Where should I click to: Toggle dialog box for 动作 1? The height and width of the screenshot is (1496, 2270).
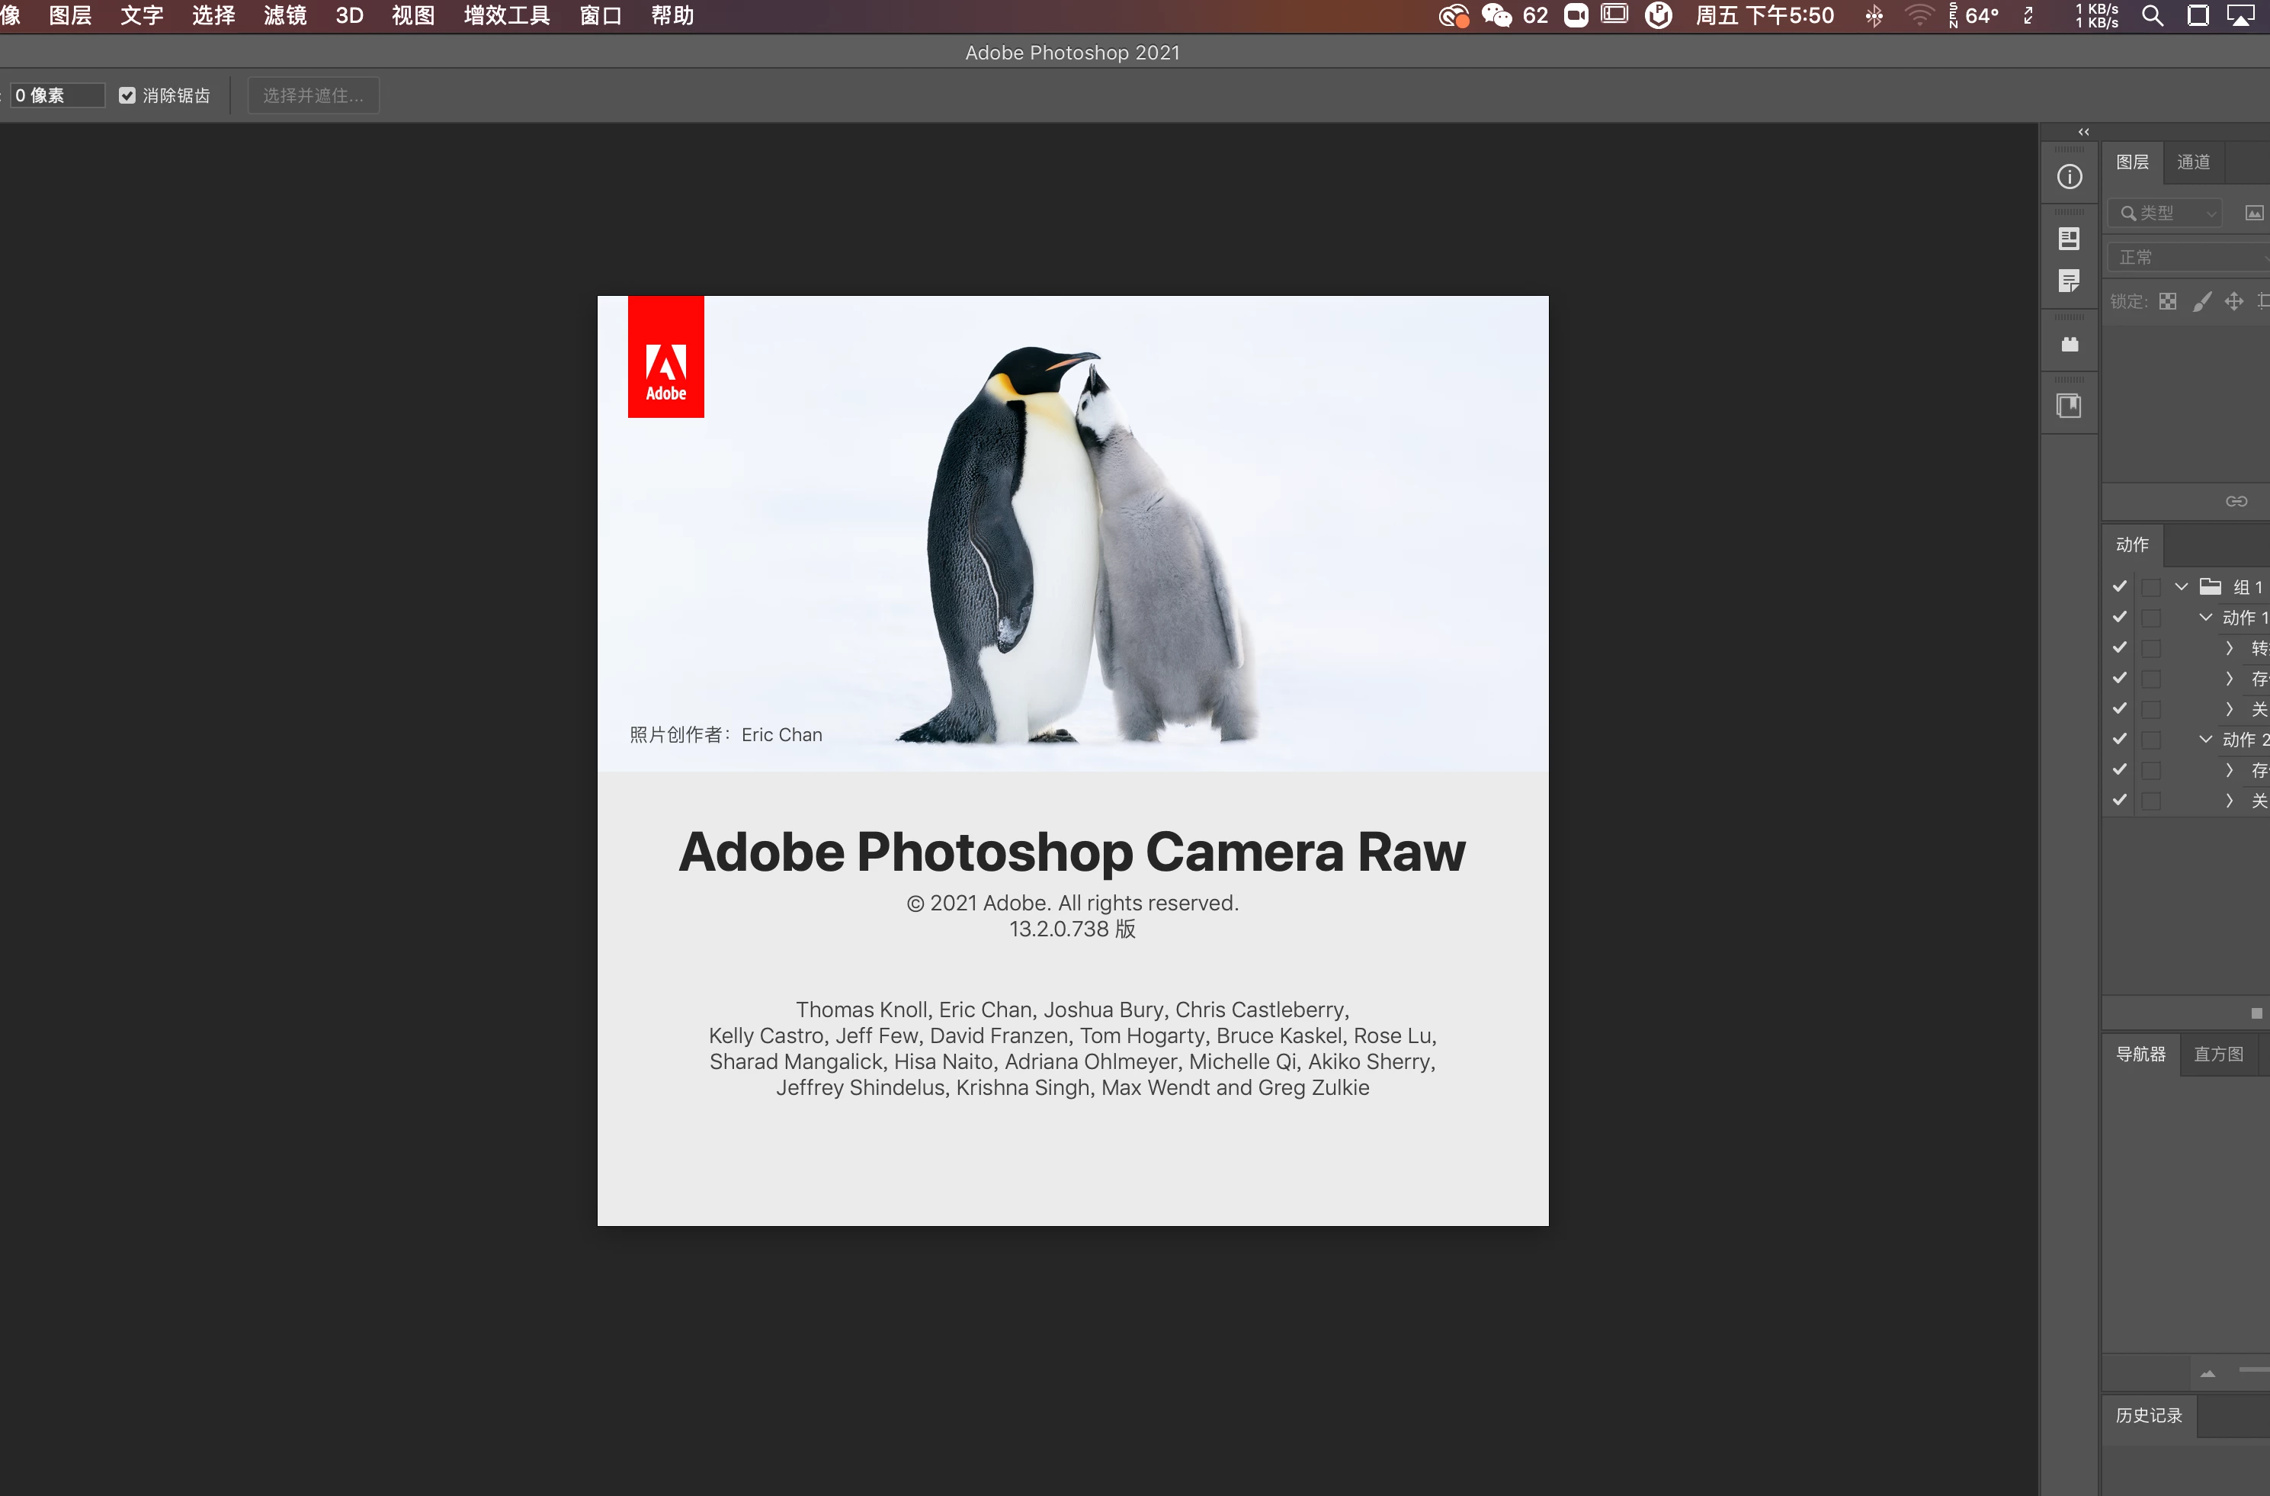2151,618
